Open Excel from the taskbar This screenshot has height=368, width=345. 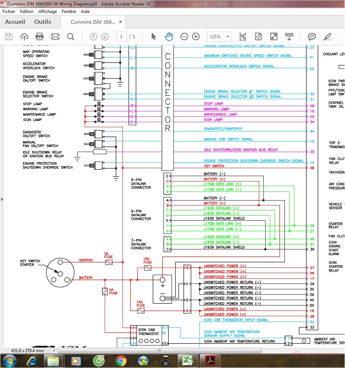[188, 360]
